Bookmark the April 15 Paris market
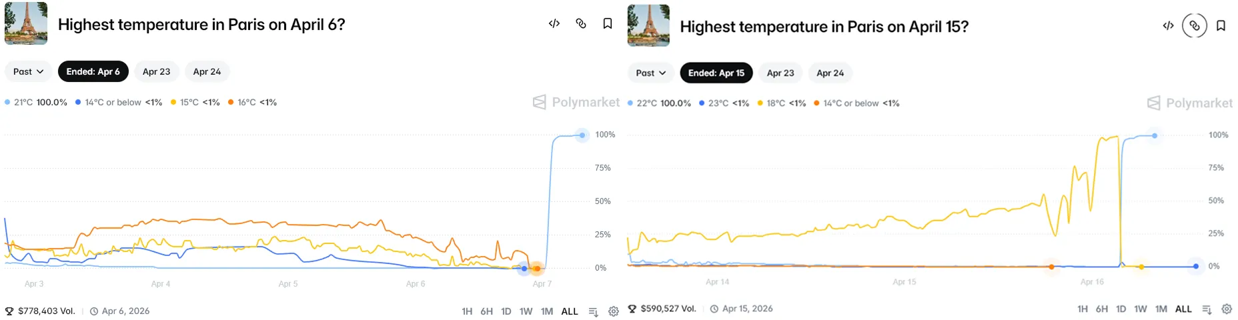The width and height of the screenshot is (1238, 320). (1221, 26)
